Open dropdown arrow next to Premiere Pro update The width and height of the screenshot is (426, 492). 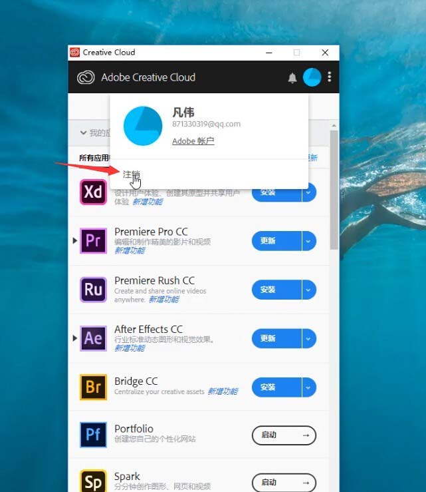(x=309, y=240)
